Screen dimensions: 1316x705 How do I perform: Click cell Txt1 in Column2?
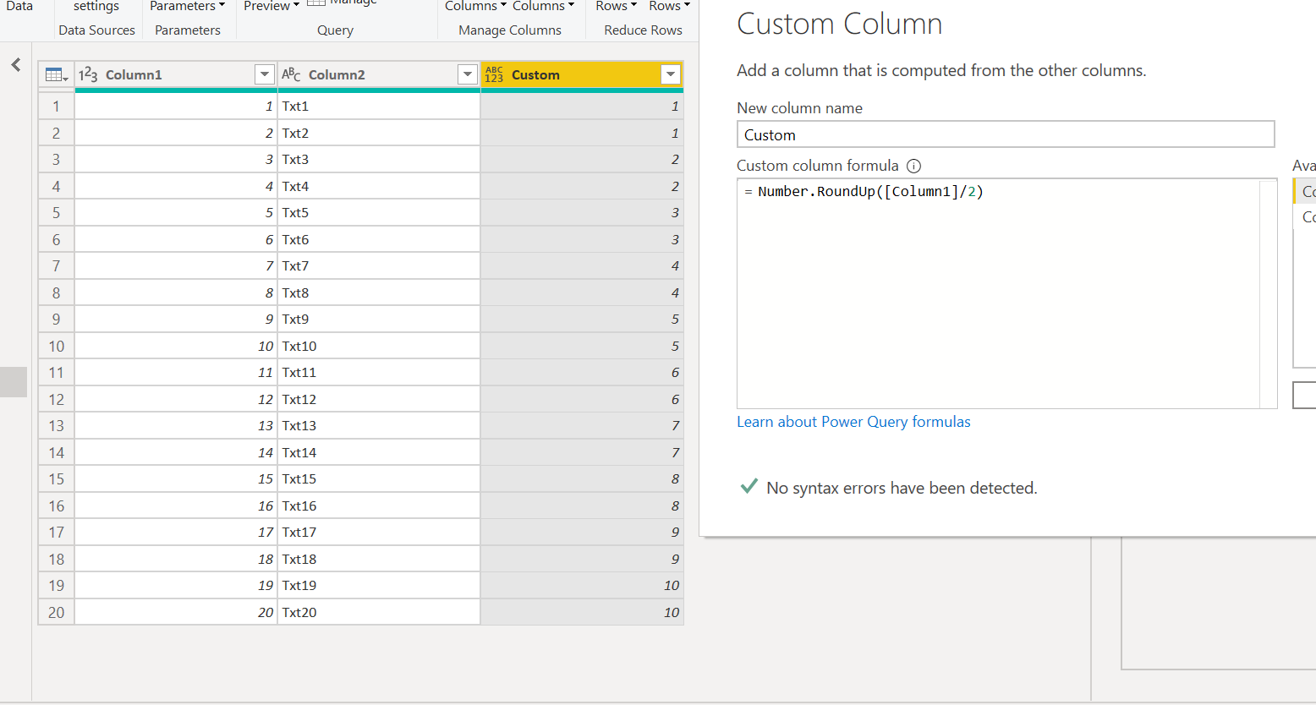[379, 107]
